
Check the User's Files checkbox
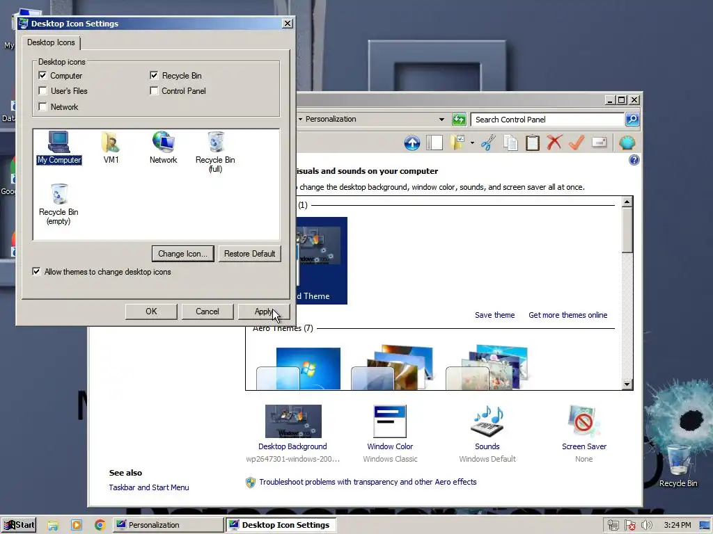42,91
